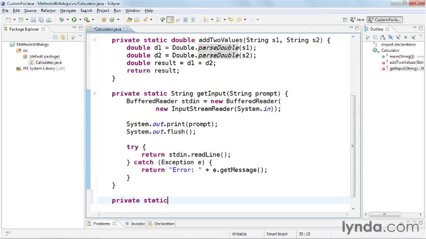
Task: Toggle Hide Static Members in Outline
Action: click(x=398, y=37)
